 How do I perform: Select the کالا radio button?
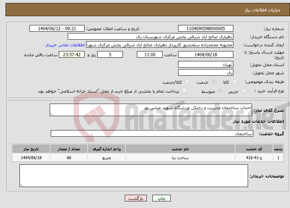pos(234,82)
